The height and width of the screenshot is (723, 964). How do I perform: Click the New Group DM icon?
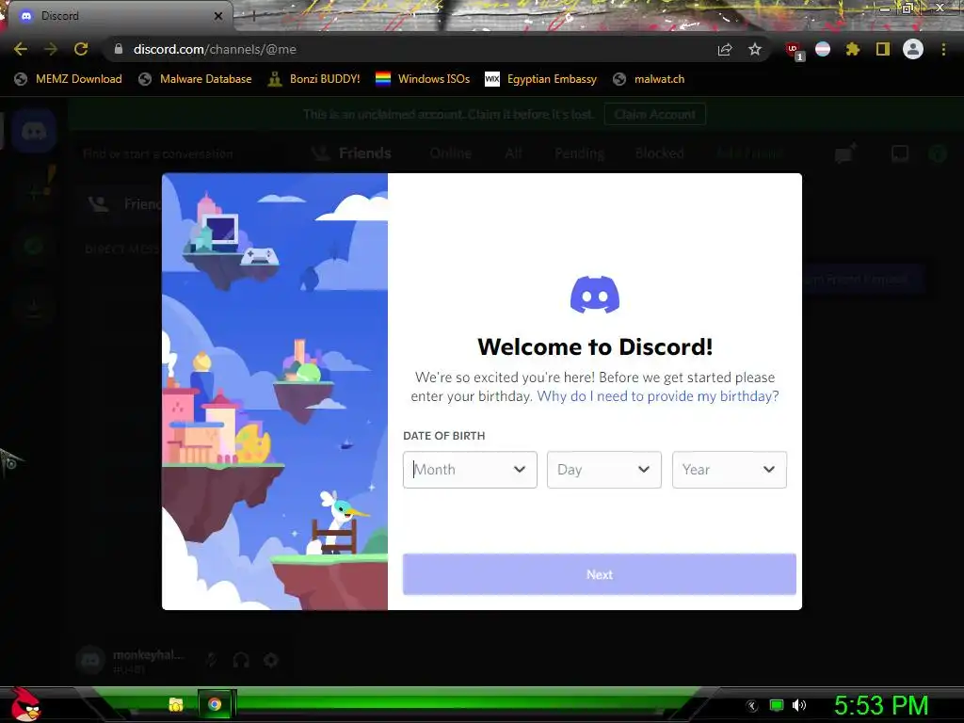pyautogui.click(x=845, y=153)
